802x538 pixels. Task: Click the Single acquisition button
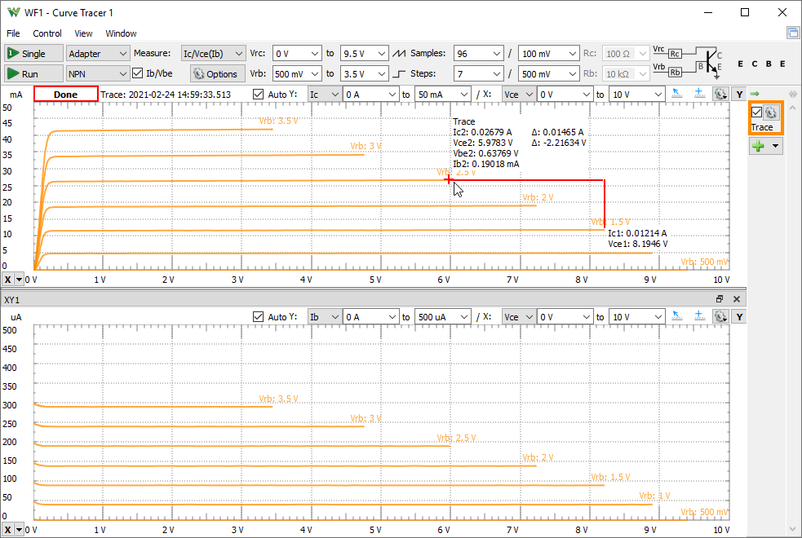click(33, 53)
